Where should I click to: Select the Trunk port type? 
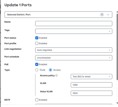pos(37,70)
